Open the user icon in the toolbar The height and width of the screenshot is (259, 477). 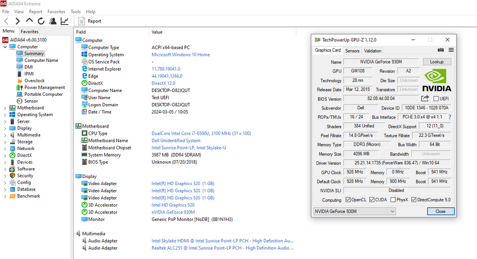tap(53, 21)
